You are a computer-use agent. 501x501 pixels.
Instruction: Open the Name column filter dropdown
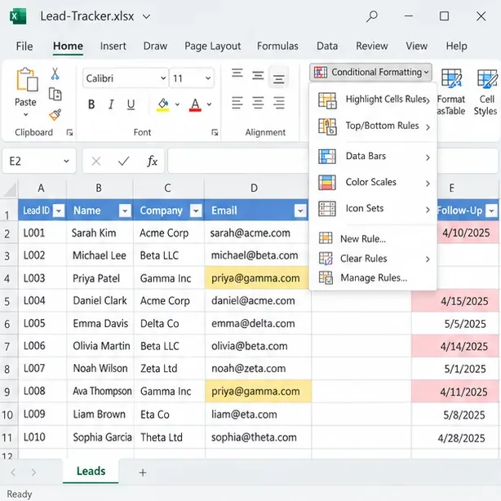click(125, 211)
